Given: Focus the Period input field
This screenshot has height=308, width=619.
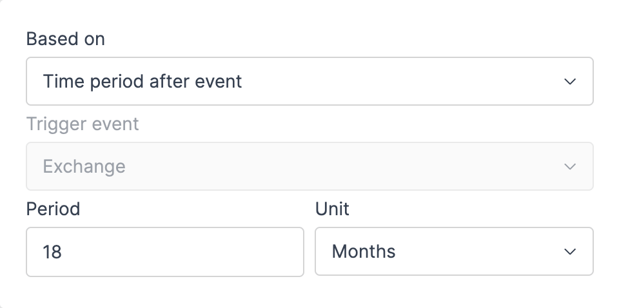Looking at the screenshot, I should click(x=164, y=251).
